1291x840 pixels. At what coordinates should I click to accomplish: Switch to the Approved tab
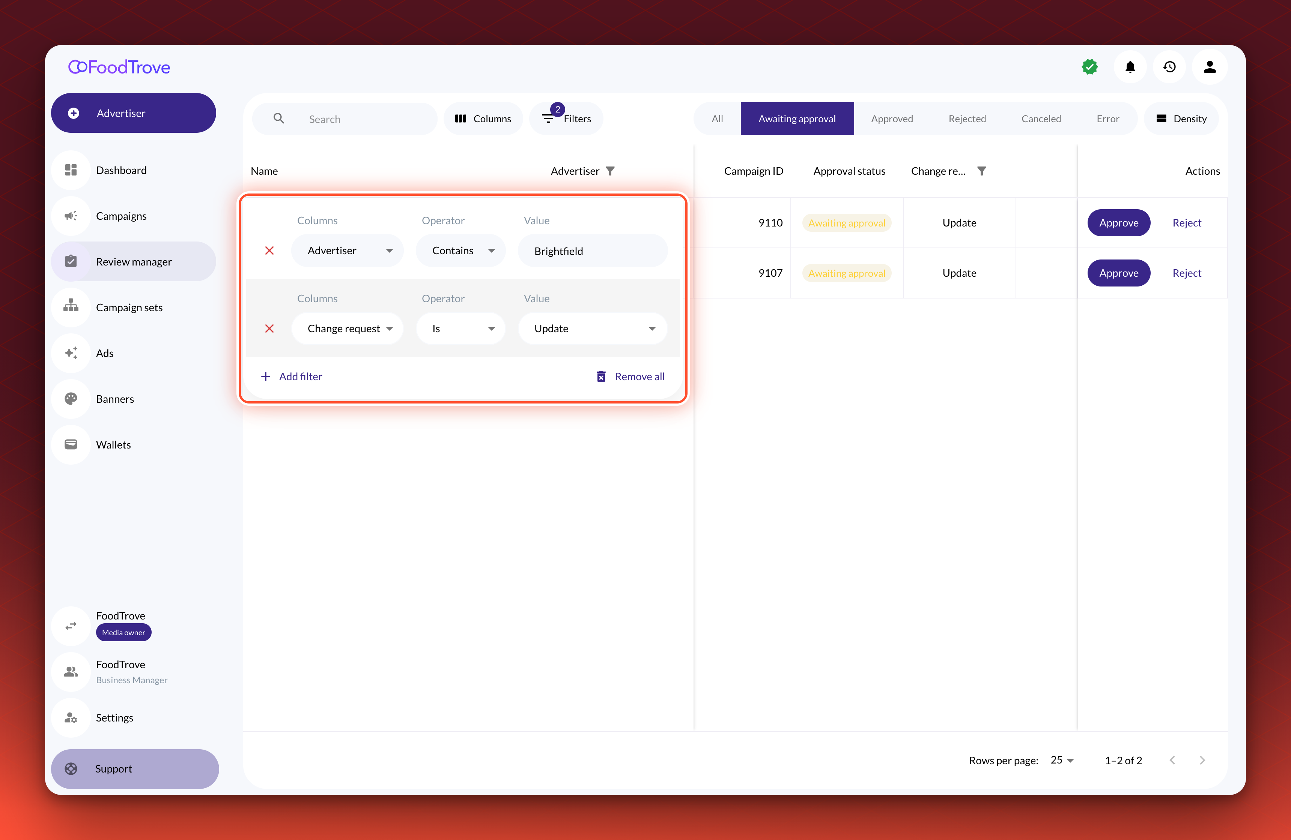[892, 118]
